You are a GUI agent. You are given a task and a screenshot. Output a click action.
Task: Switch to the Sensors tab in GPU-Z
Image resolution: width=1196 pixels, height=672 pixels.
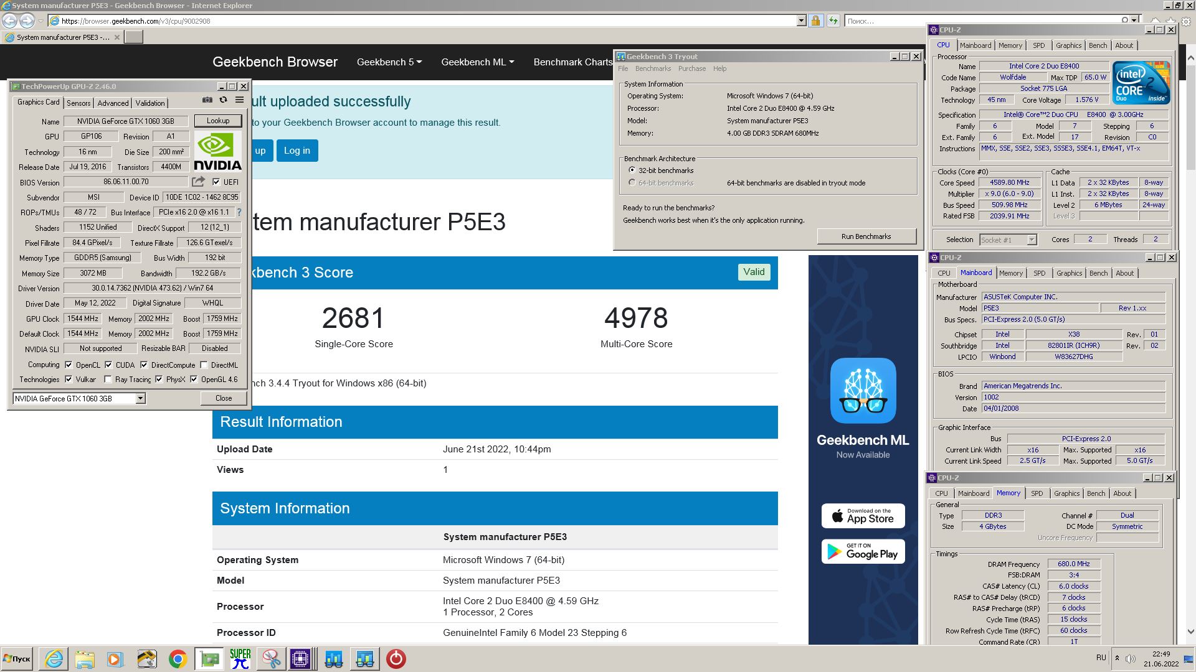tap(78, 103)
